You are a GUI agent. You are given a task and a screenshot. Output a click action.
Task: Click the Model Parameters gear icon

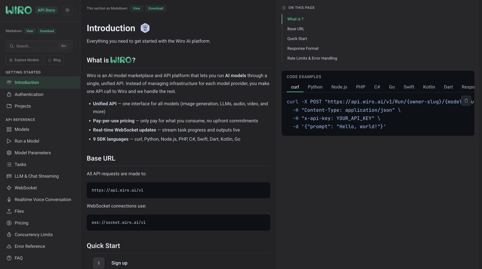tap(9, 153)
